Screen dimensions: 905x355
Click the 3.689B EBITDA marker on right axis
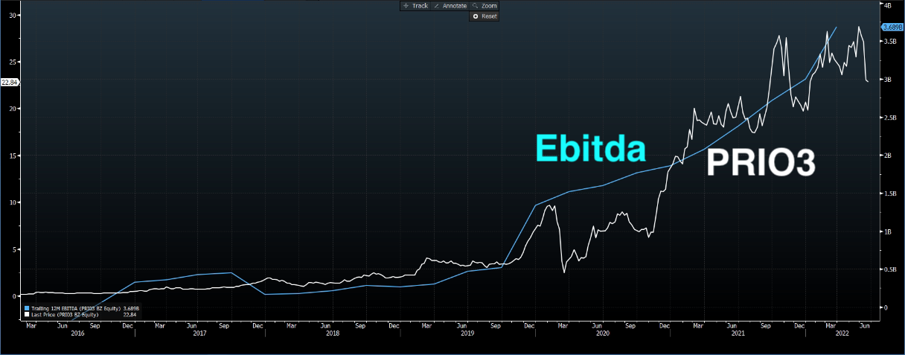[892, 27]
